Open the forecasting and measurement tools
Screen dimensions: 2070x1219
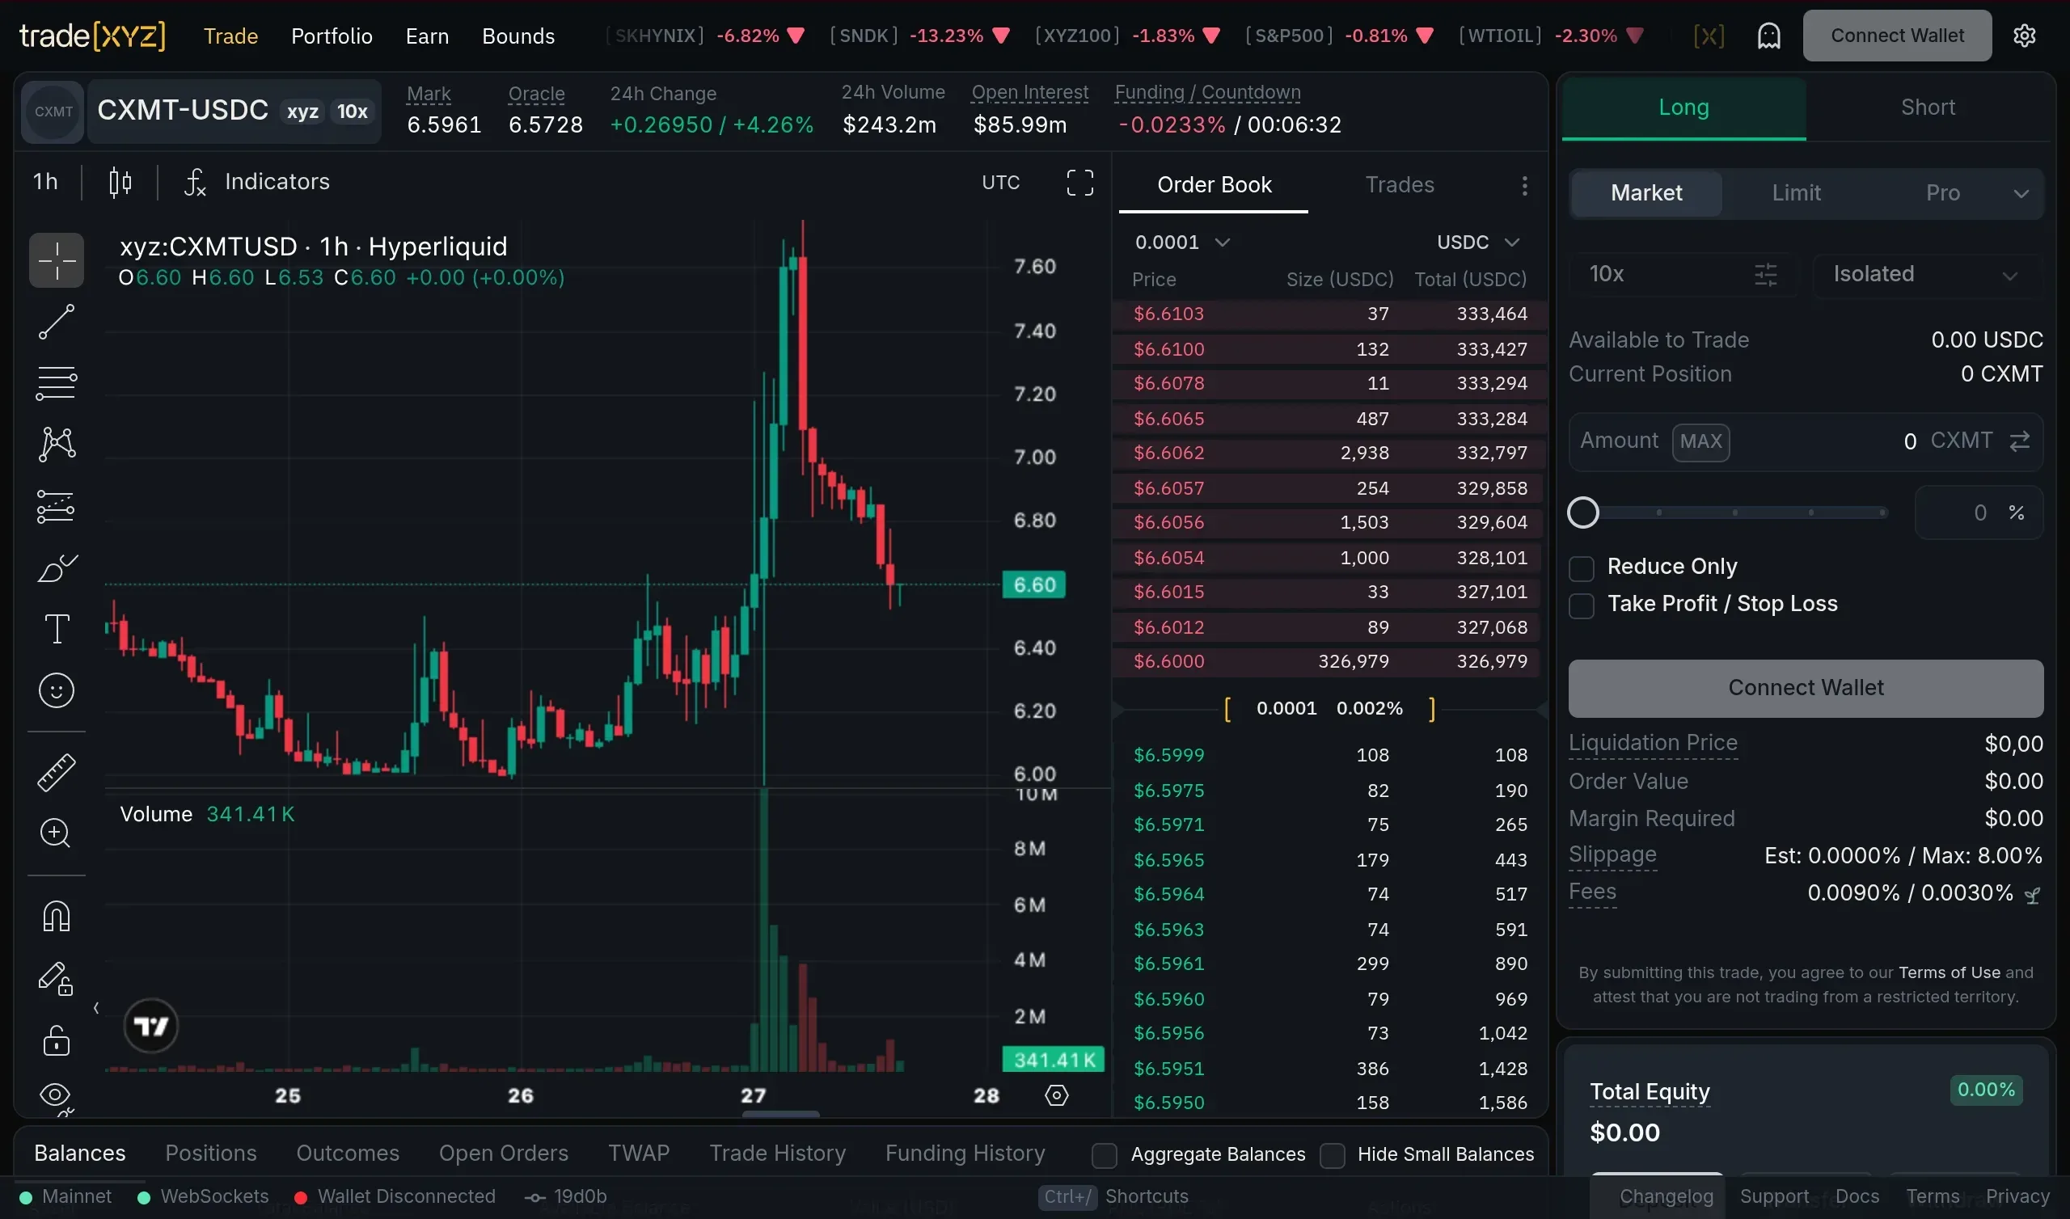click(x=56, y=506)
